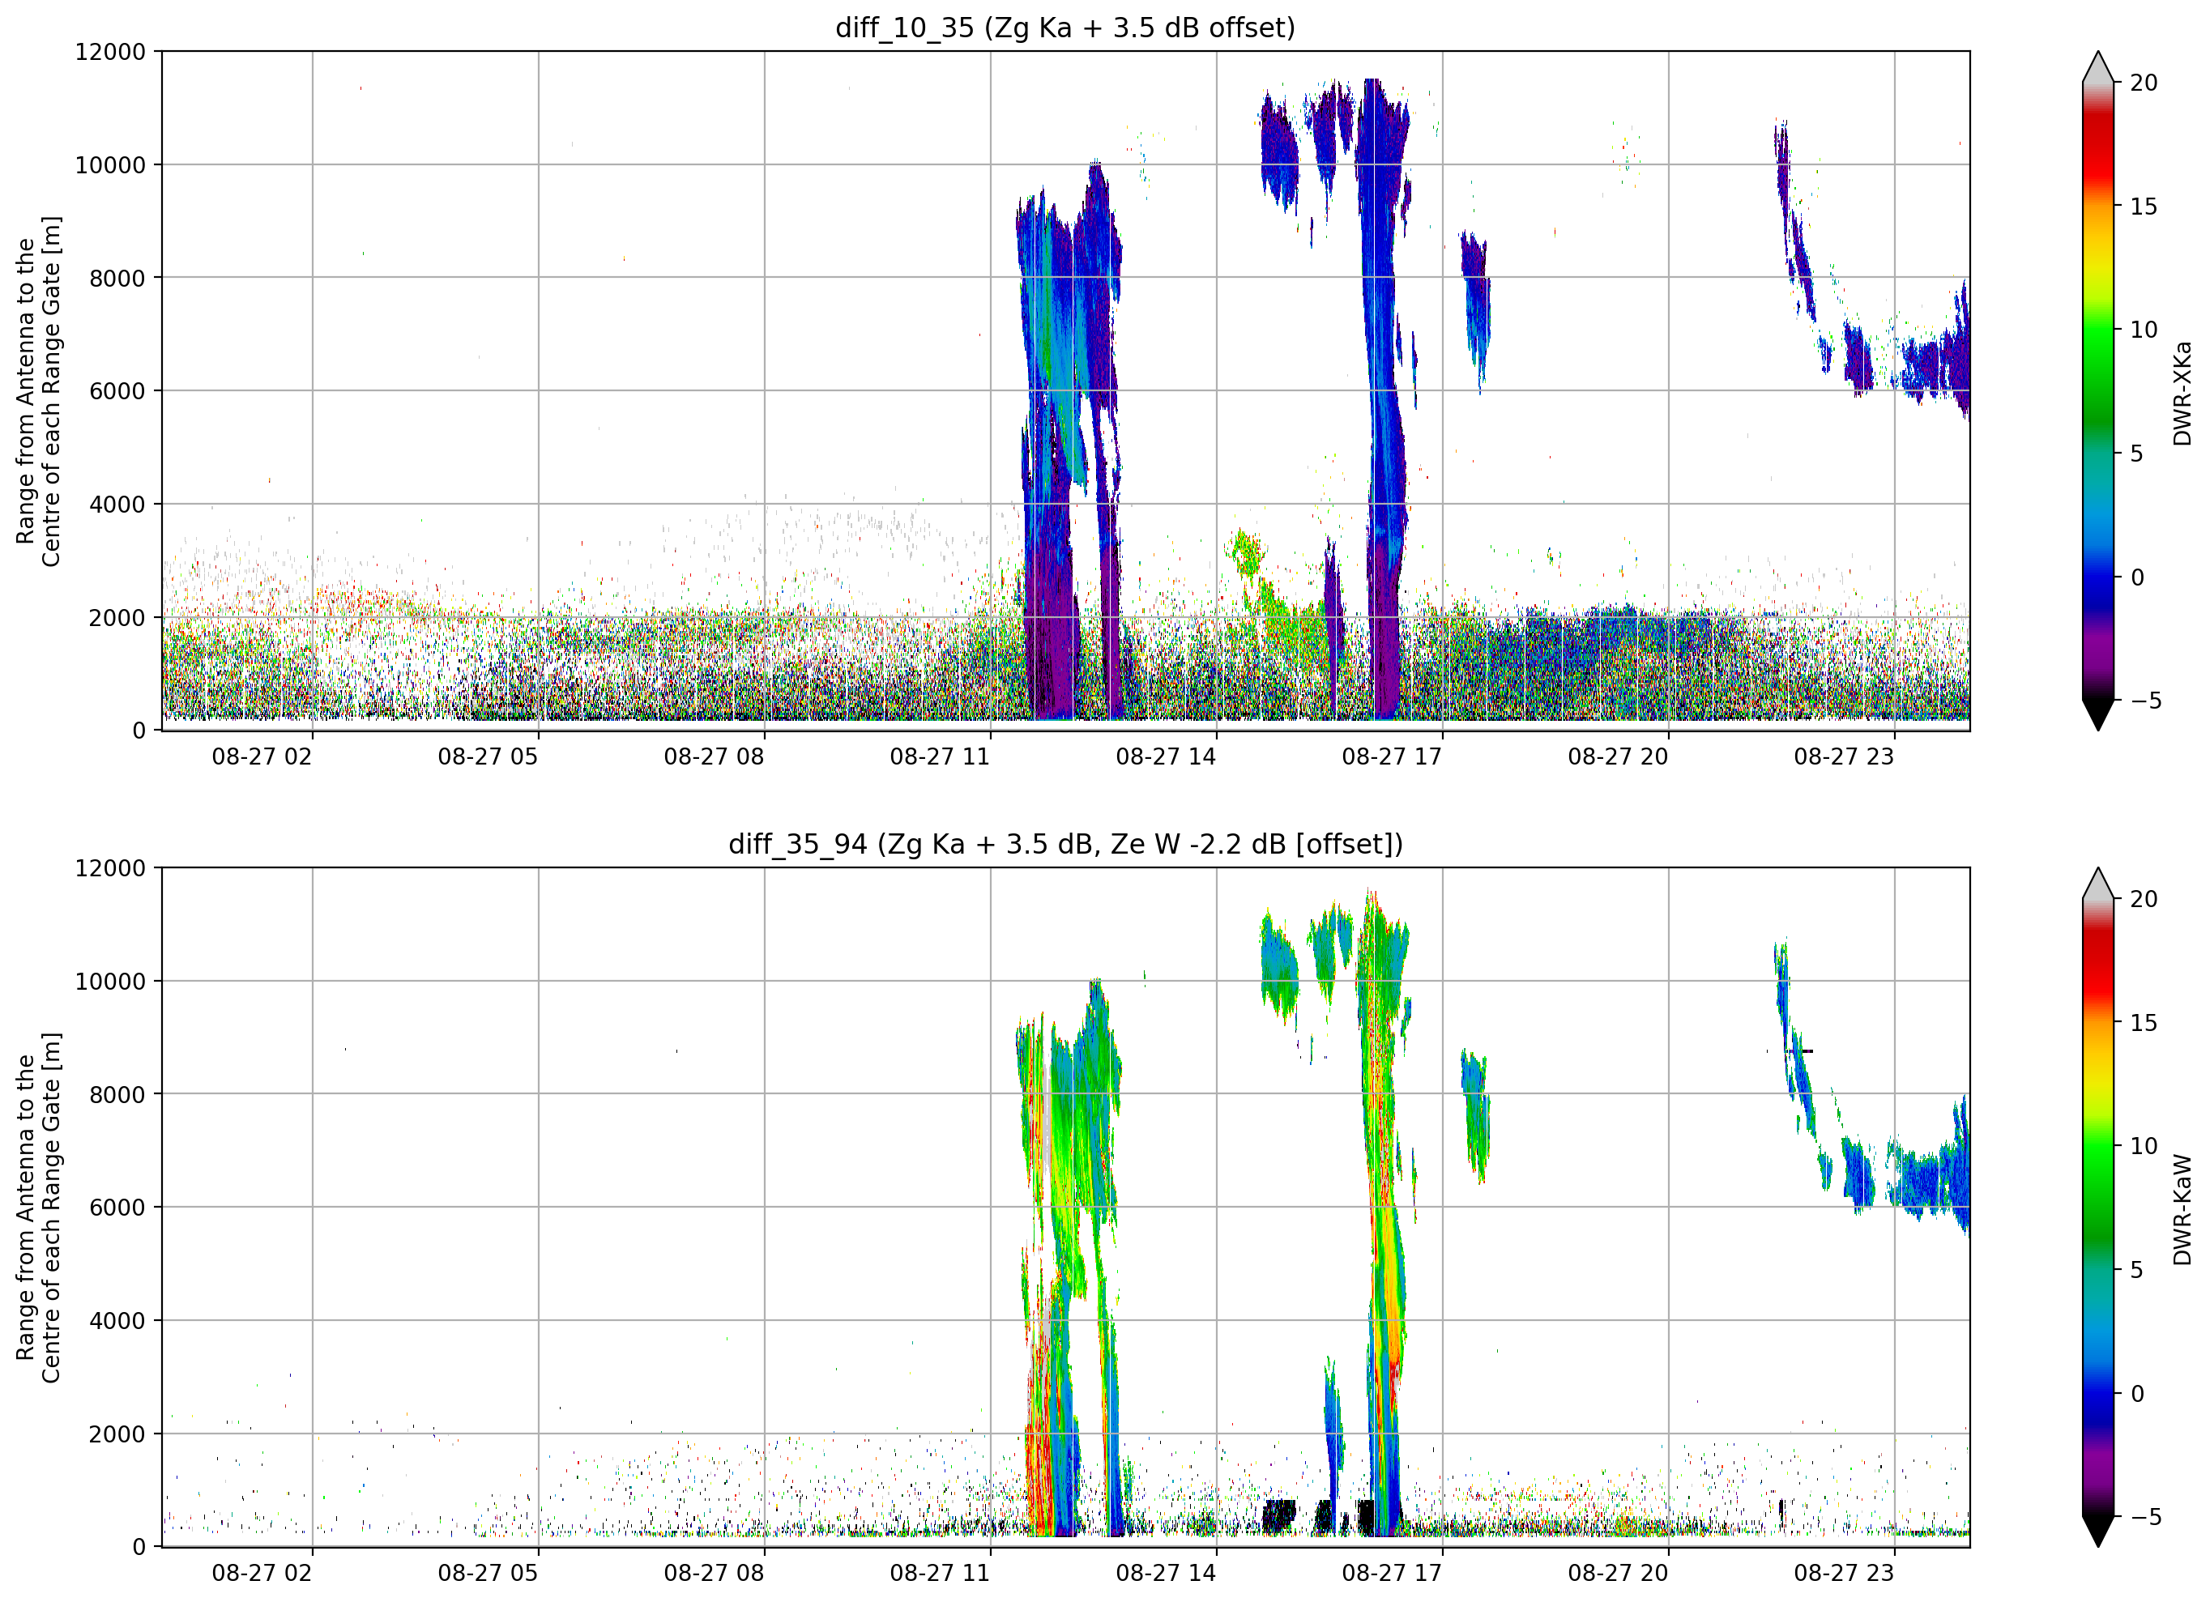This screenshot has width=2210, height=1602.
Task: Click the "08-27 14" tick of the diff_35_94 plot
Action: pyautogui.click(x=1167, y=1573)
